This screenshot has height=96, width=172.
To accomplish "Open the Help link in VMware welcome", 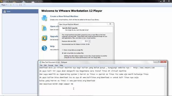I will [x=52, y=46].
